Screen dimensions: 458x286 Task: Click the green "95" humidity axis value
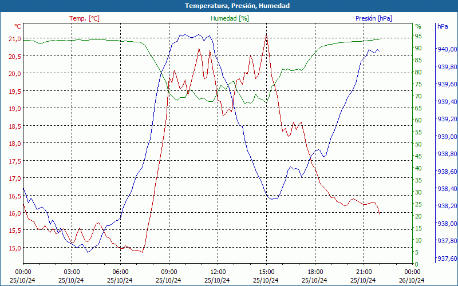coord(418,36)
